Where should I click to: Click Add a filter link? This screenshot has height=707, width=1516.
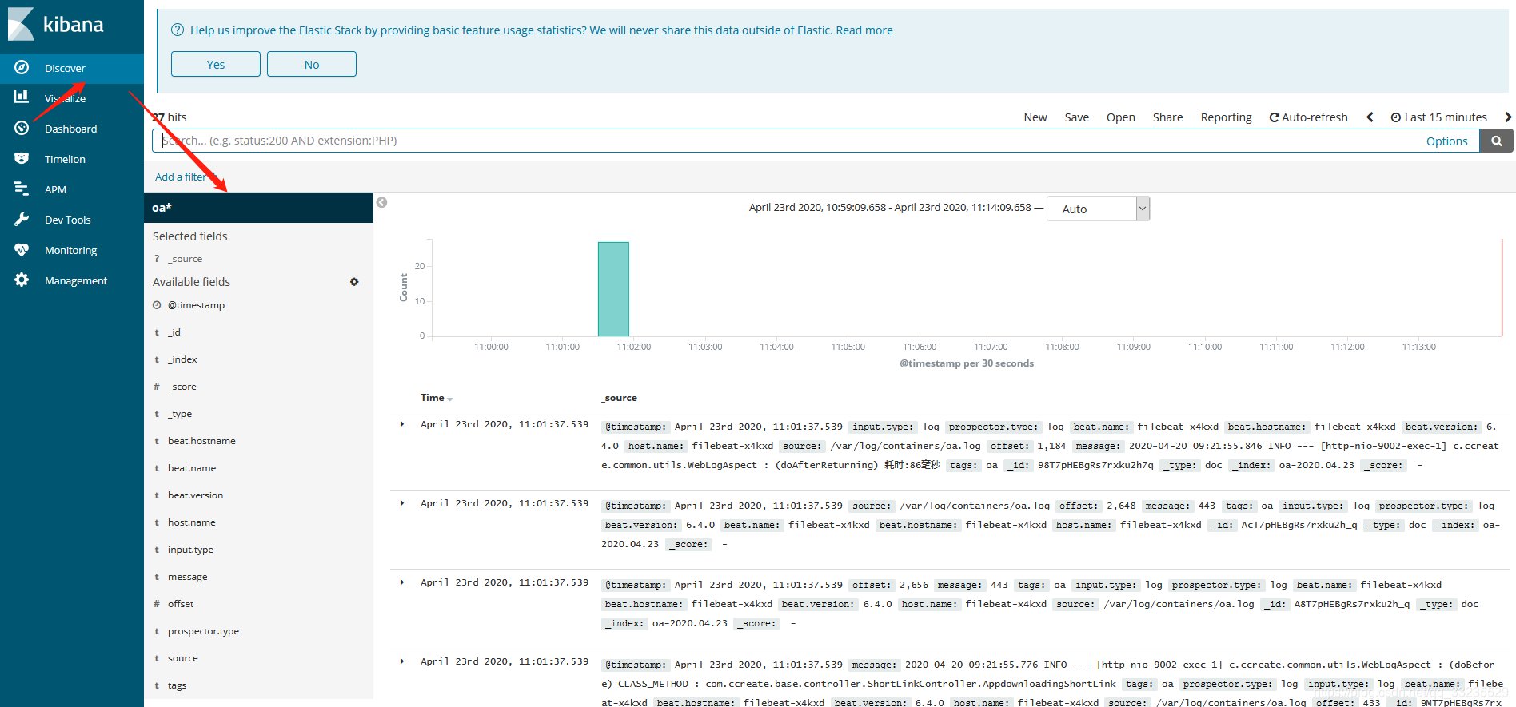coord(181,177)
